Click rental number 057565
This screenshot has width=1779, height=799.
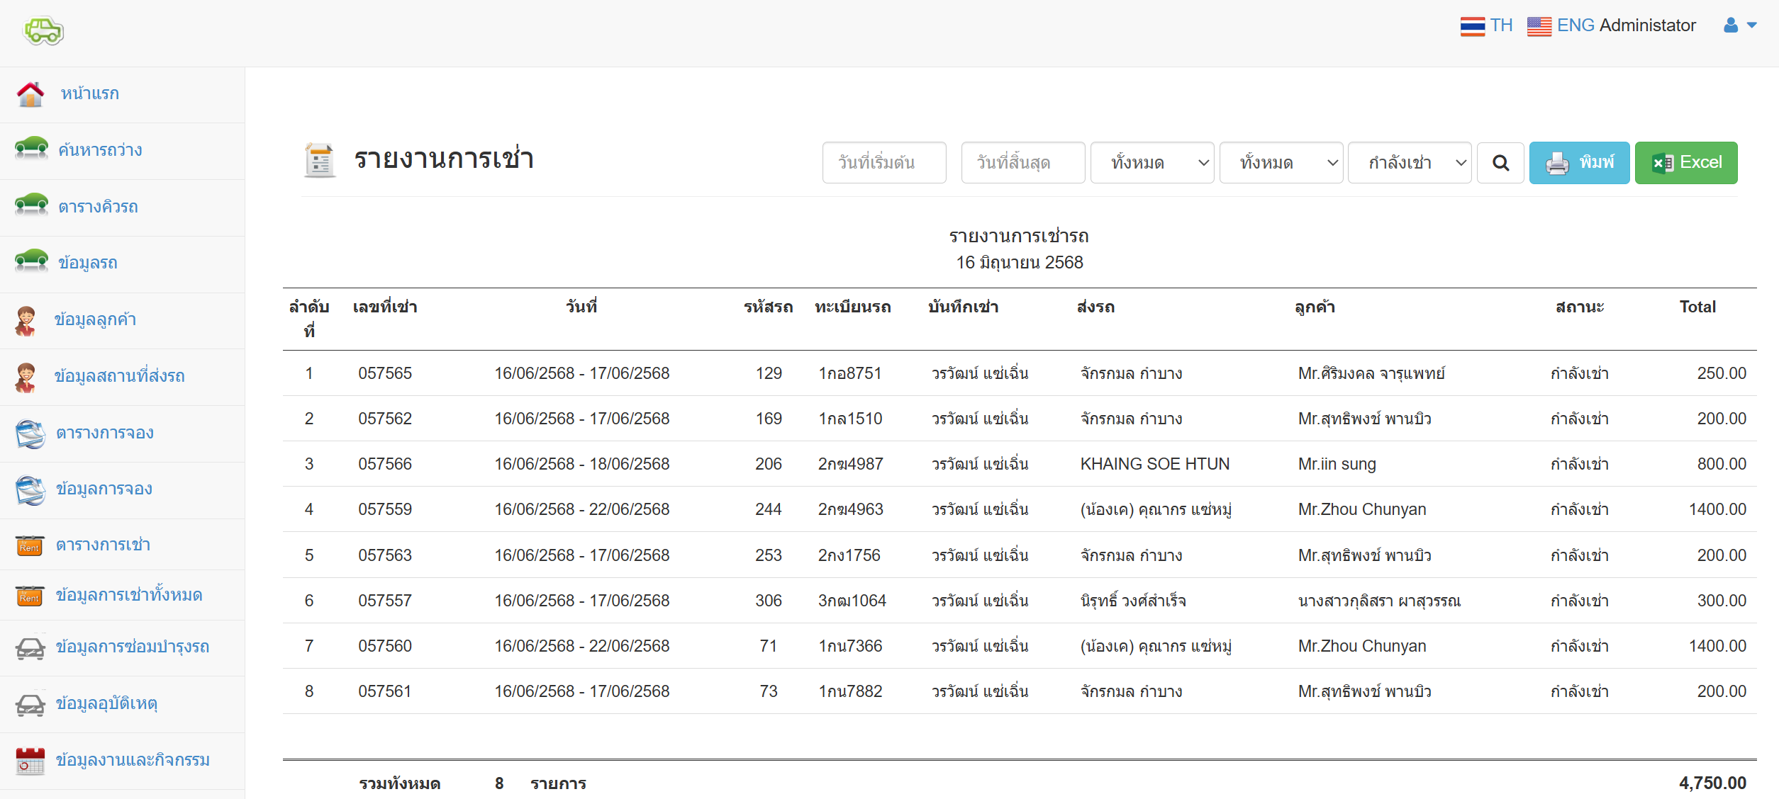click(385, 373)
